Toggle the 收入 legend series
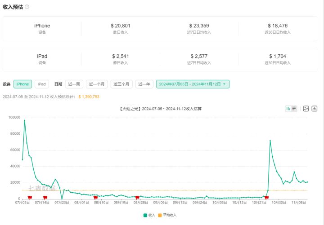324x225 pixels. [x=149, y=215]
